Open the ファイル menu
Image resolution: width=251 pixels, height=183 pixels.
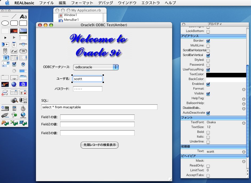(46, 3)
